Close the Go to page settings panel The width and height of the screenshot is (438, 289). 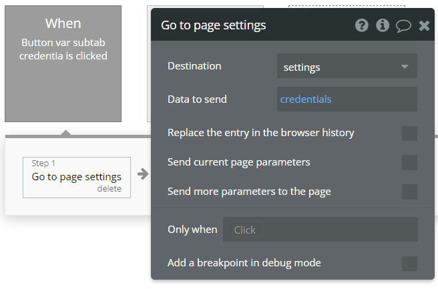click(424, 25)
